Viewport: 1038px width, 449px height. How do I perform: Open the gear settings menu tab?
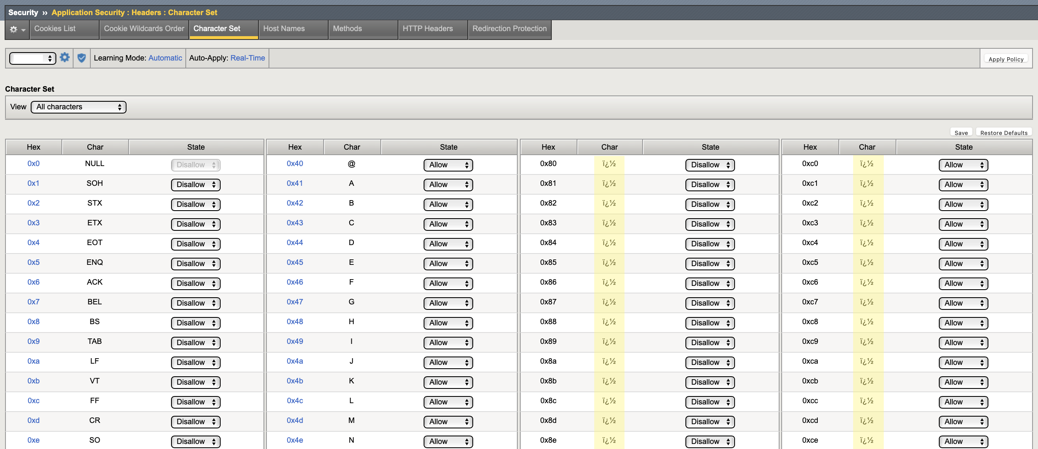click(x=17, y=29)
